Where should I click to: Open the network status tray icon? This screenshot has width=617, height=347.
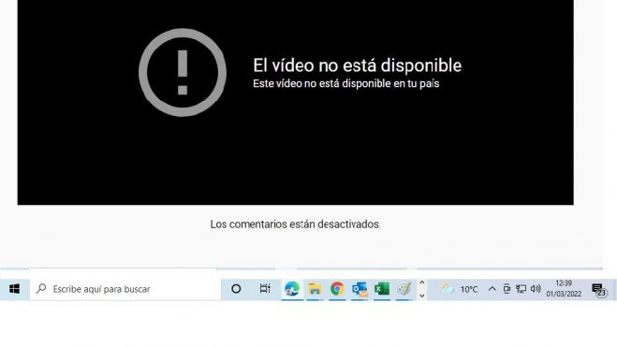(521, 289)
